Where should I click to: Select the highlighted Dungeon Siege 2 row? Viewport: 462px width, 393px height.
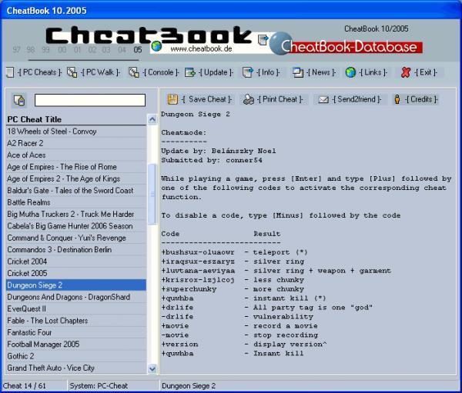(x=76, y=285)
